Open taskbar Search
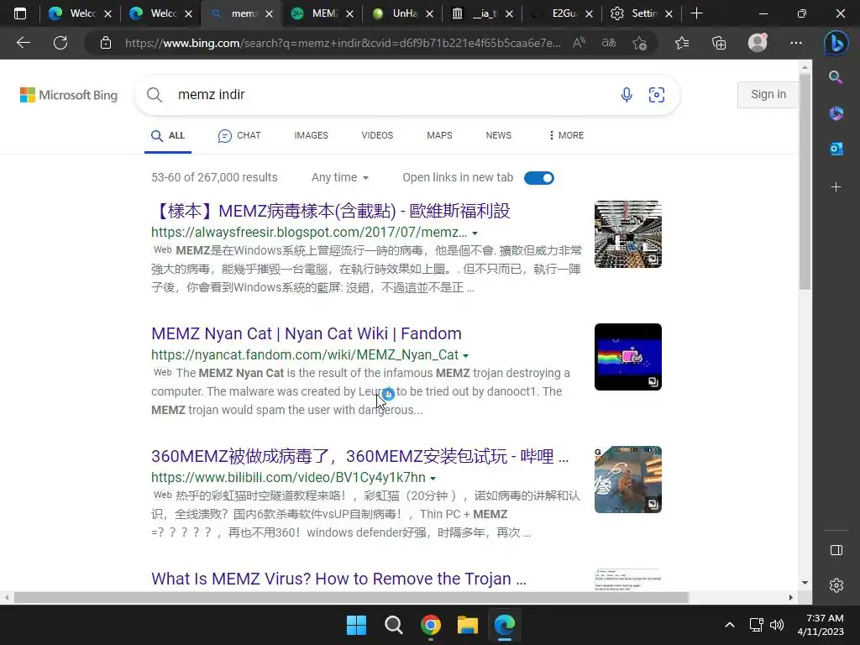The image size is (860, 645). (393, 625)
